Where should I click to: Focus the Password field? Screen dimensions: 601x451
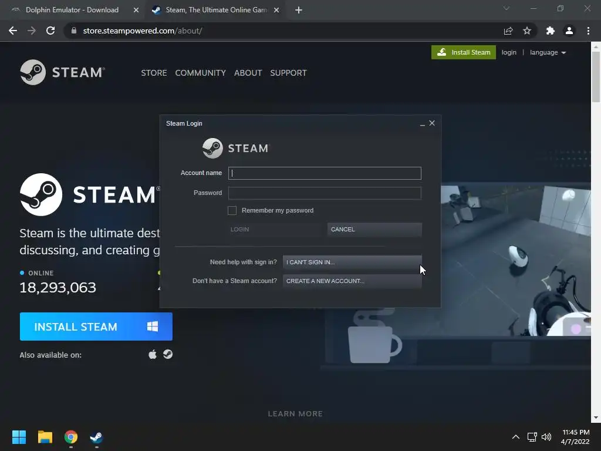point(325,193)
